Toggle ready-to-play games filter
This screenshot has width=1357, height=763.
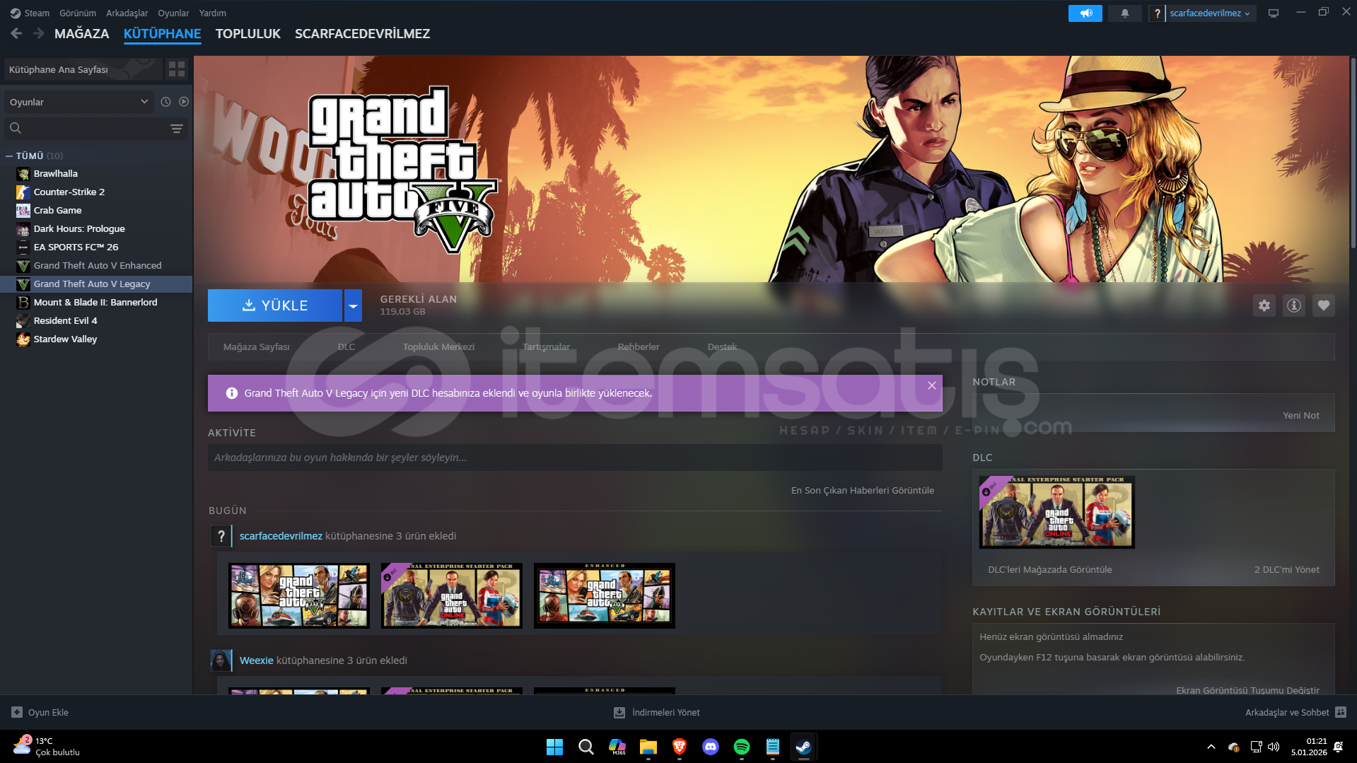184,102
